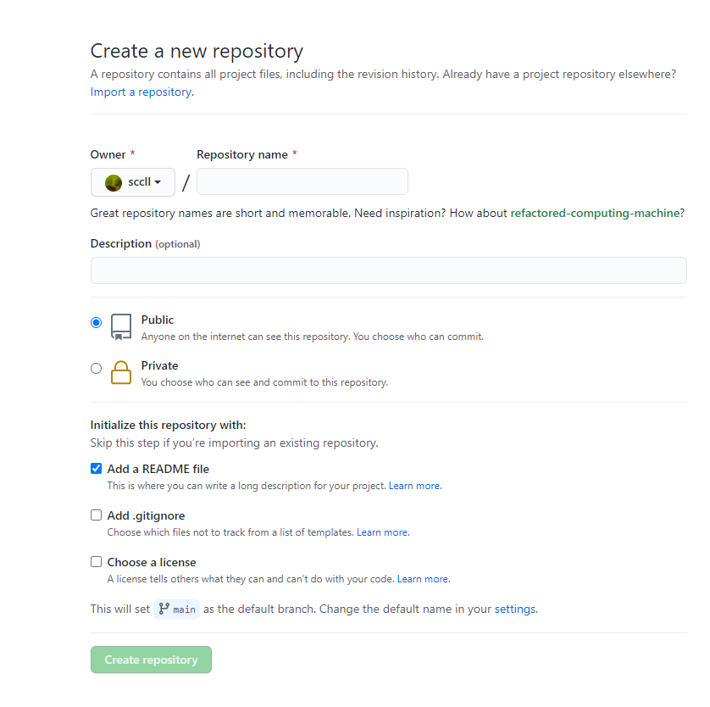This screenshot has height=707, width=710.
Task: Open Learn more link about licenses
Action: 423,579
